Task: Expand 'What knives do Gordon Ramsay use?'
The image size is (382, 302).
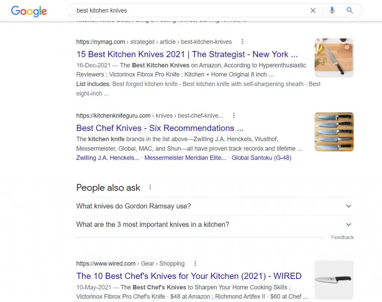Action: [x=215, y=206]
